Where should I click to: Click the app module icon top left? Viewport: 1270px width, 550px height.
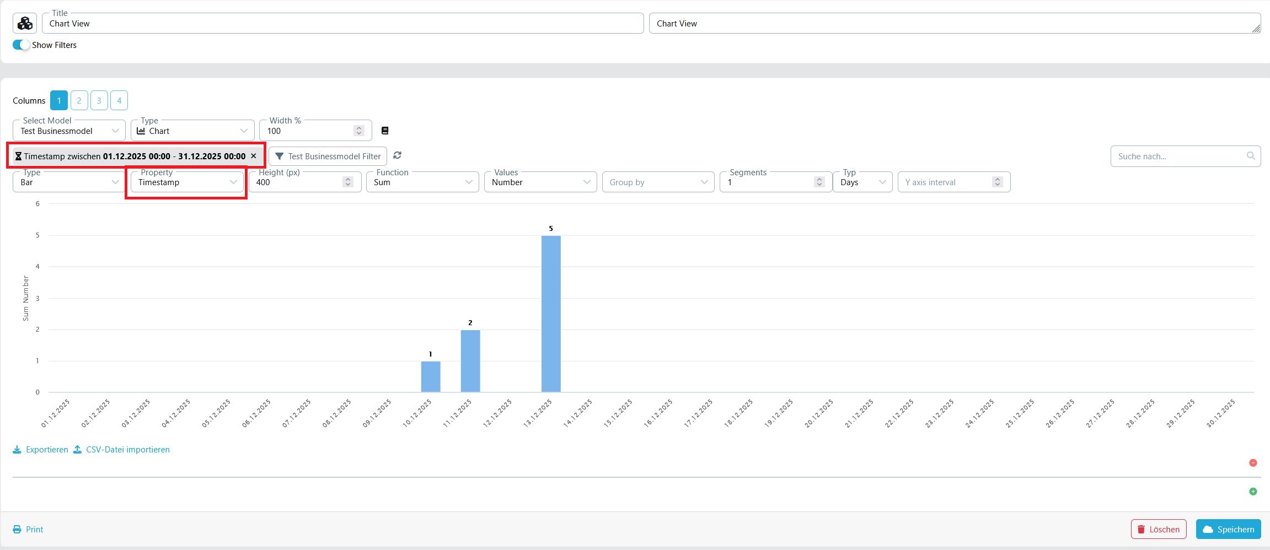(24, 23)
